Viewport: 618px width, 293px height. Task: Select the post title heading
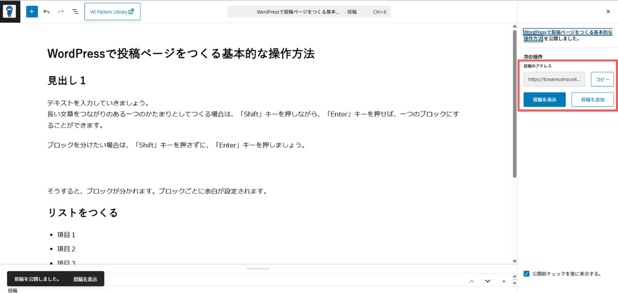[x=181, y=53]
